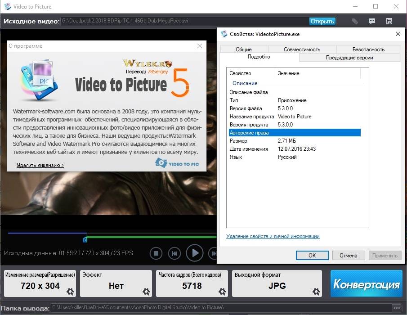Click the tag icon in top toolbar

point(355,21)
